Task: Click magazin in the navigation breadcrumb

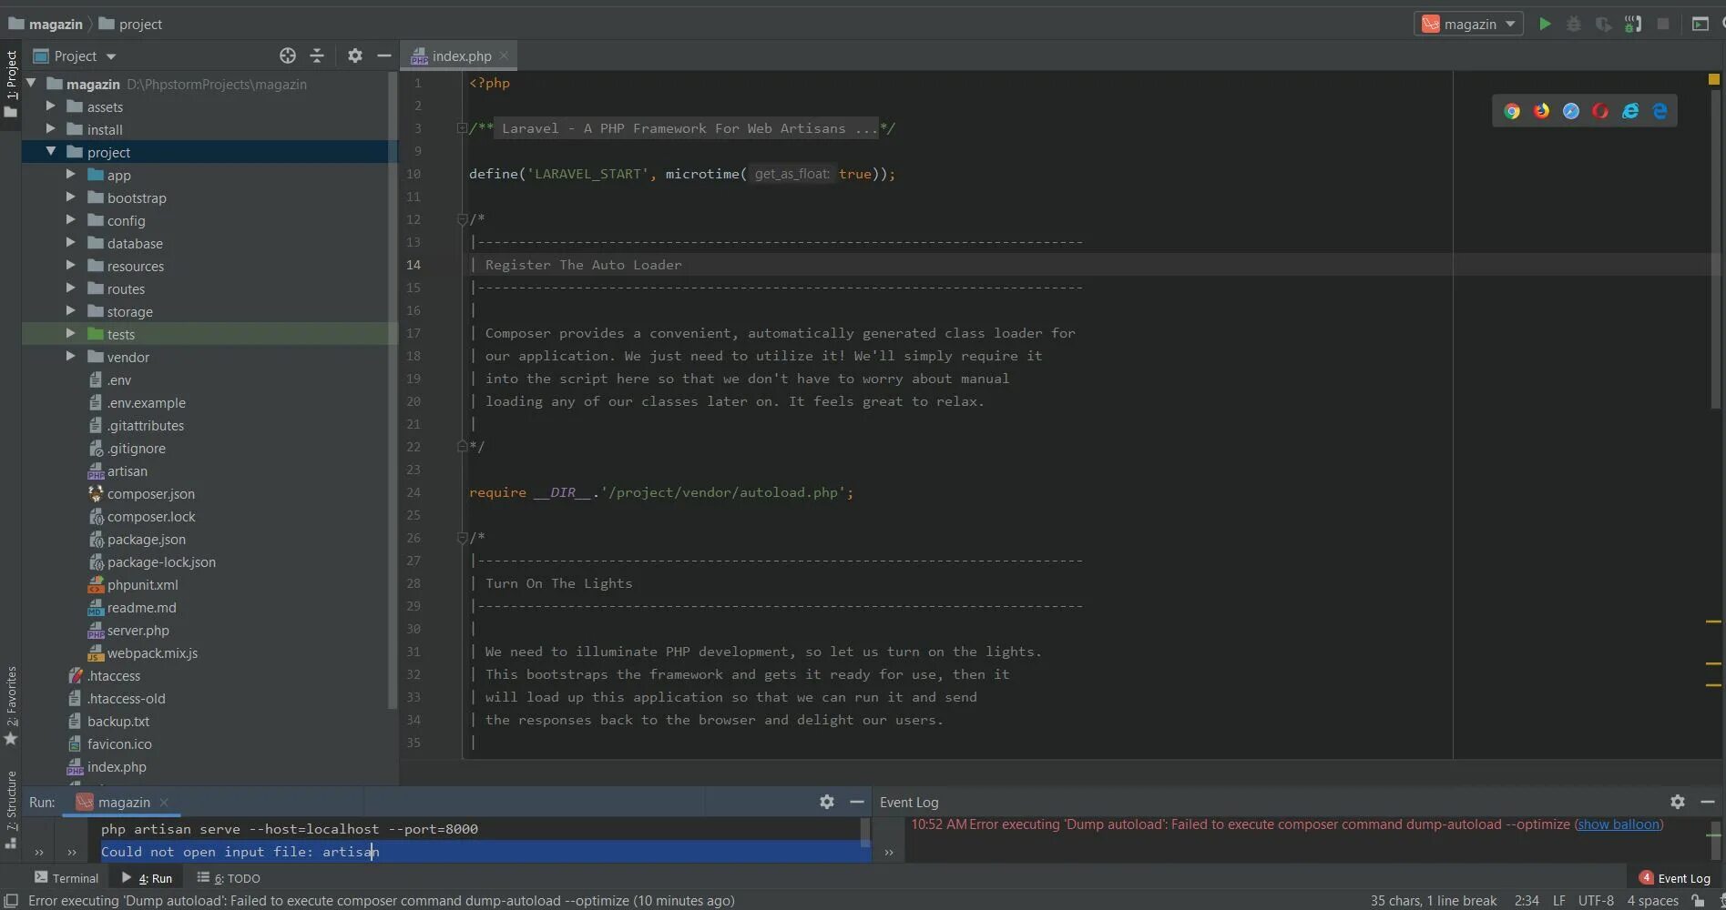Action: (46, 24)
